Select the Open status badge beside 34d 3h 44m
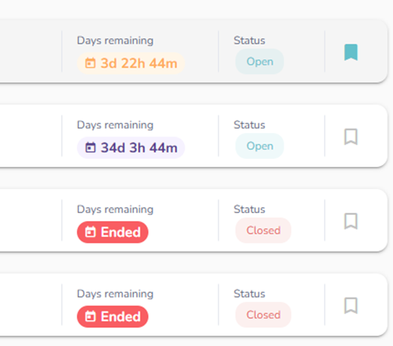 click(260, 146)
